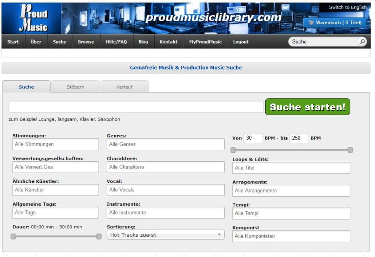Click the right handle of the Dauer slider

(x=99, y=236)
